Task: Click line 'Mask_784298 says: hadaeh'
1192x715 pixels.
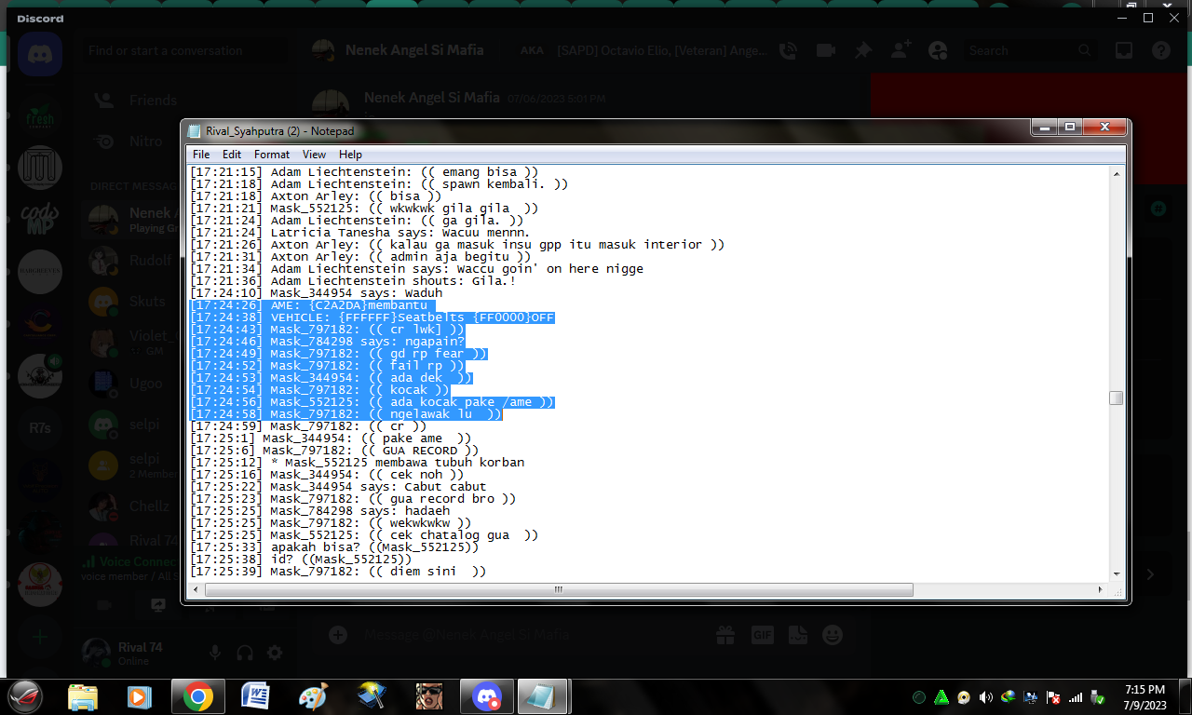Action: click(x=320, y=511)
